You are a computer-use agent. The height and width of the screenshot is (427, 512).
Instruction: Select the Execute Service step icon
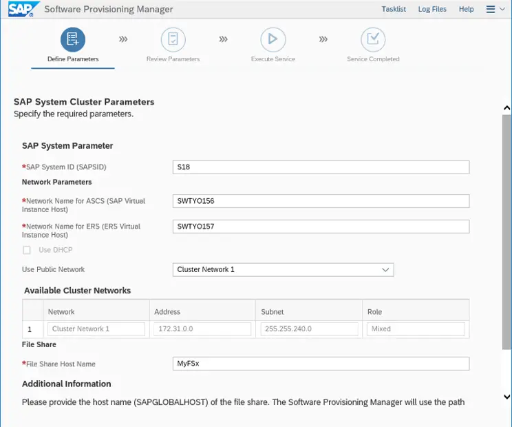[x=273, y=39]
